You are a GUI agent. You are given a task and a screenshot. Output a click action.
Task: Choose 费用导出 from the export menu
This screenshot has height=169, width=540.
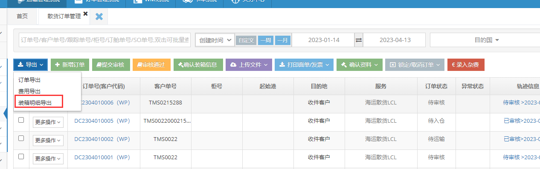29,91
